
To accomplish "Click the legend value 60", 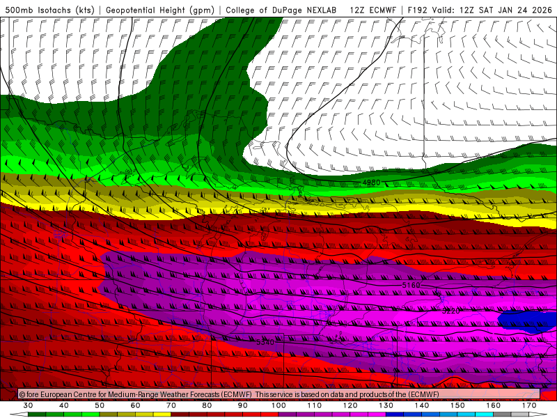I will pos(135,405).
